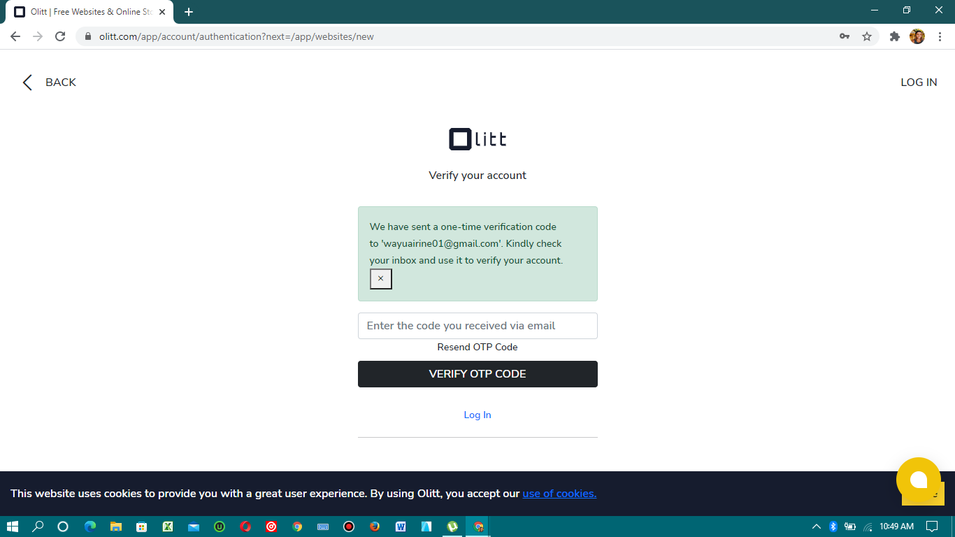Show hidden system tray icons

tap(816, 527)
